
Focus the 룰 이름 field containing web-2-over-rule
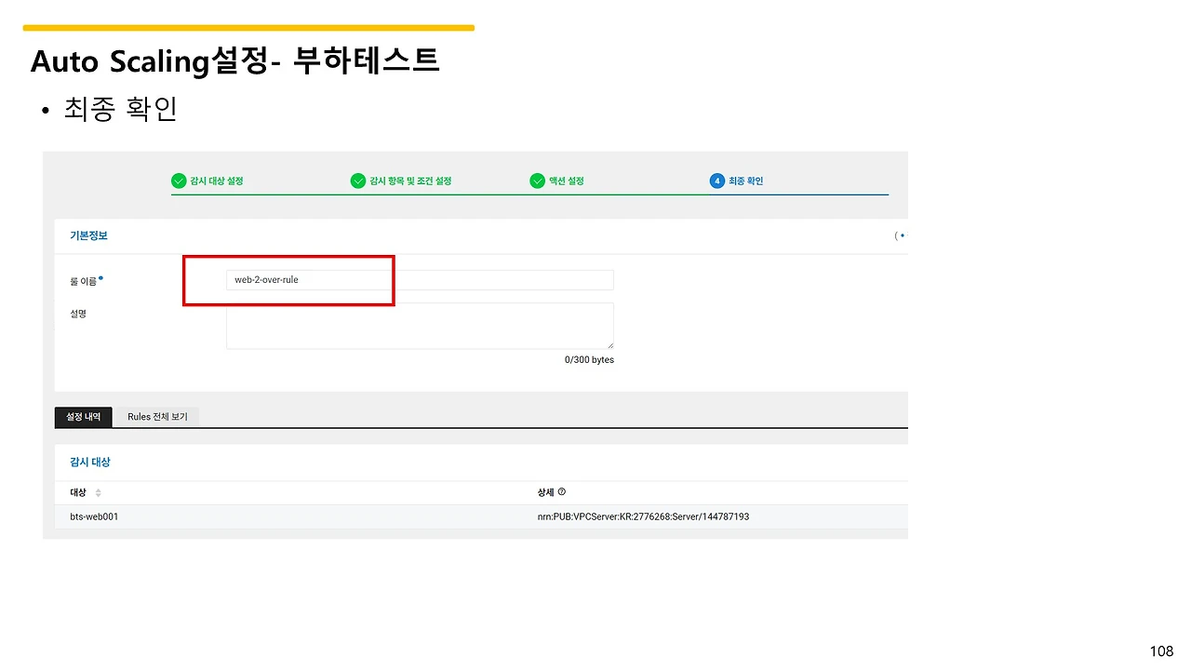coord(420,280)
